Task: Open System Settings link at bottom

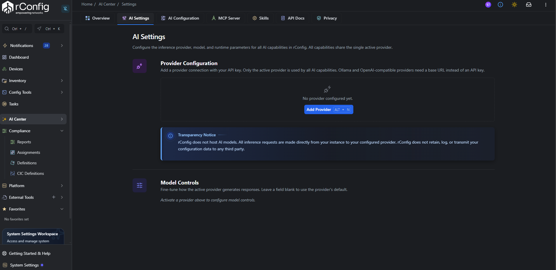Action: pos(24,265)
